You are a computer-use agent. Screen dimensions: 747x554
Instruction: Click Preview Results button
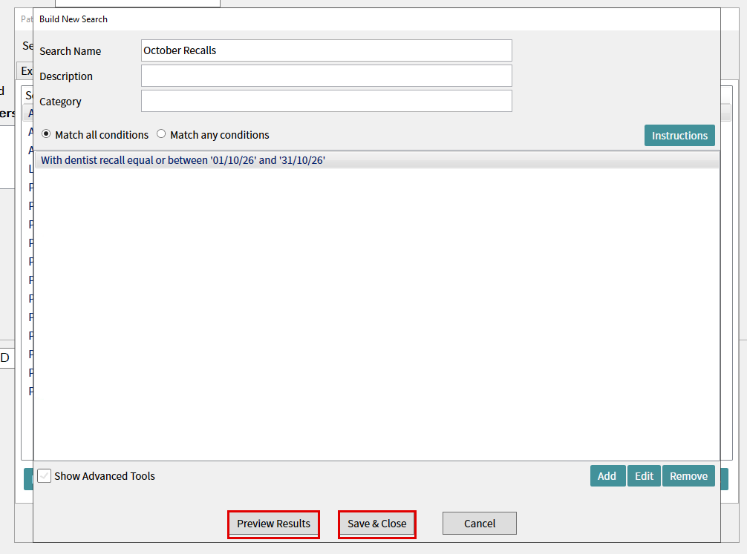pos(273,524)
